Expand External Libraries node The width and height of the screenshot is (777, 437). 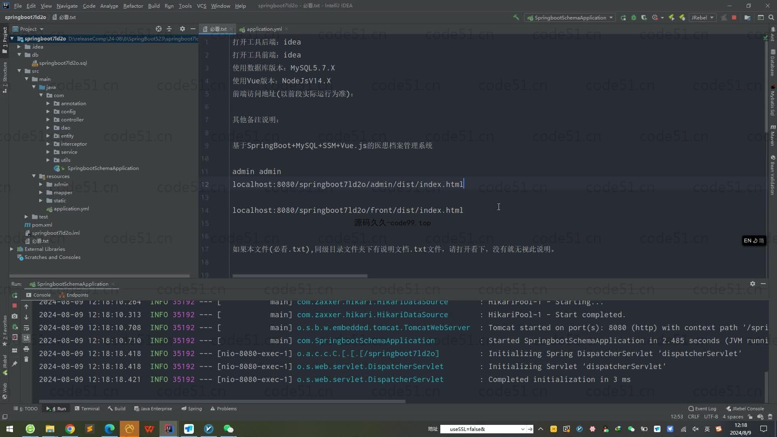(12, 249)
